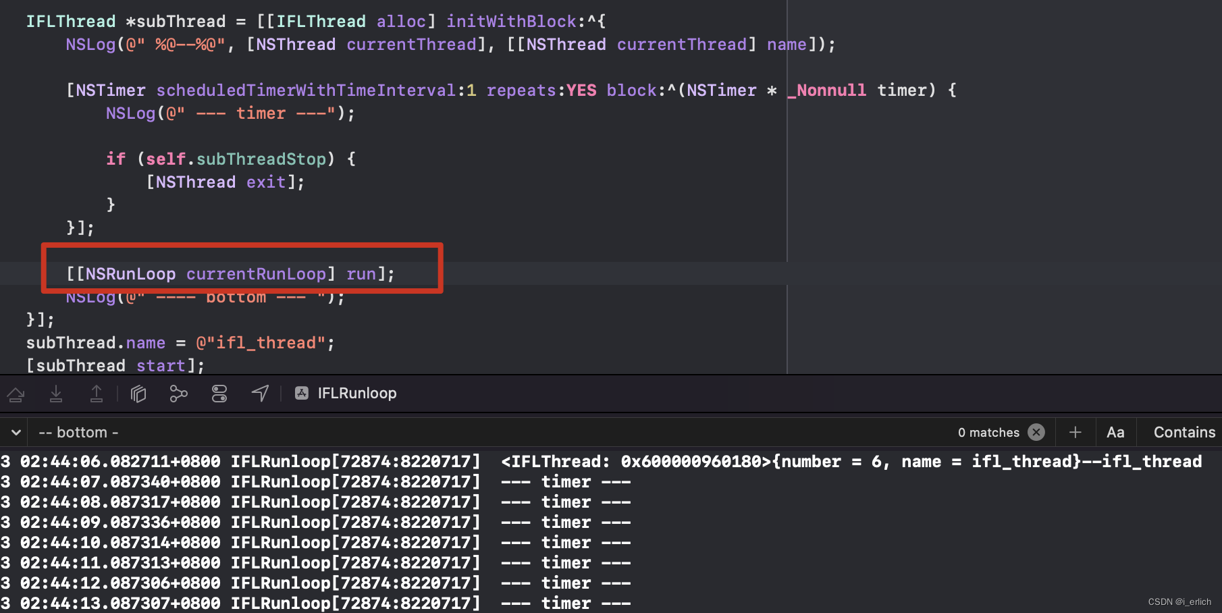Screen dimensions: 1222x613
Task: Click '[NSThread currentThread]' in first NSLog
Action: pos(366,45)
